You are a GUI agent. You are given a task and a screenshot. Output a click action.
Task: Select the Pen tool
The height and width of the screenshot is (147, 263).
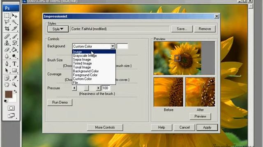pyautogui.click(x=7, y=64)
